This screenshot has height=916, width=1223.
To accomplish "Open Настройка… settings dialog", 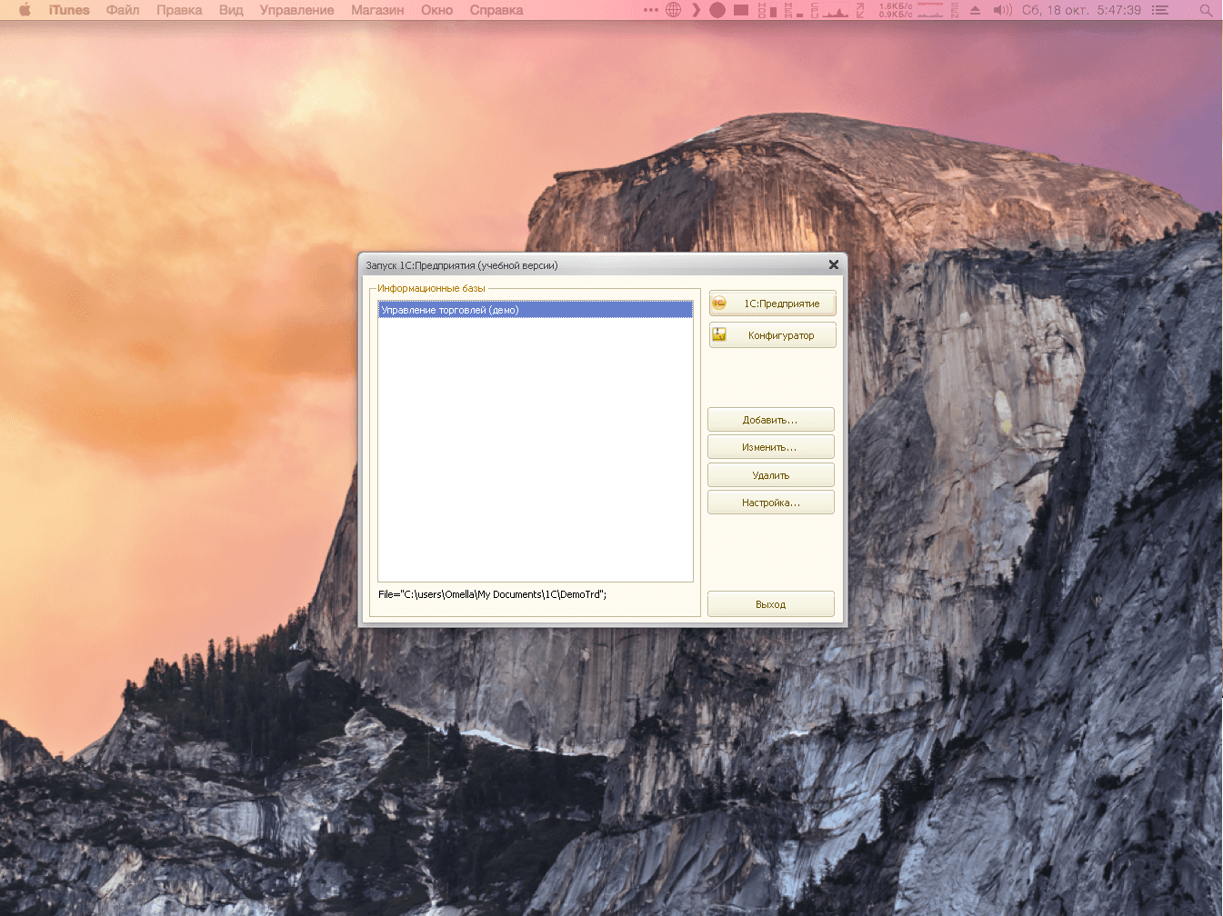I will 771,503.
